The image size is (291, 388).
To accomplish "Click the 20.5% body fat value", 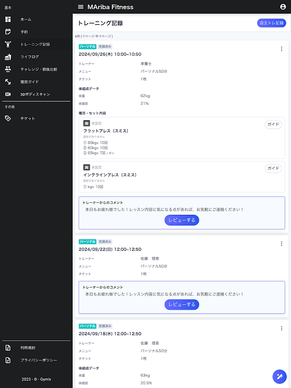I will [146, 383].
